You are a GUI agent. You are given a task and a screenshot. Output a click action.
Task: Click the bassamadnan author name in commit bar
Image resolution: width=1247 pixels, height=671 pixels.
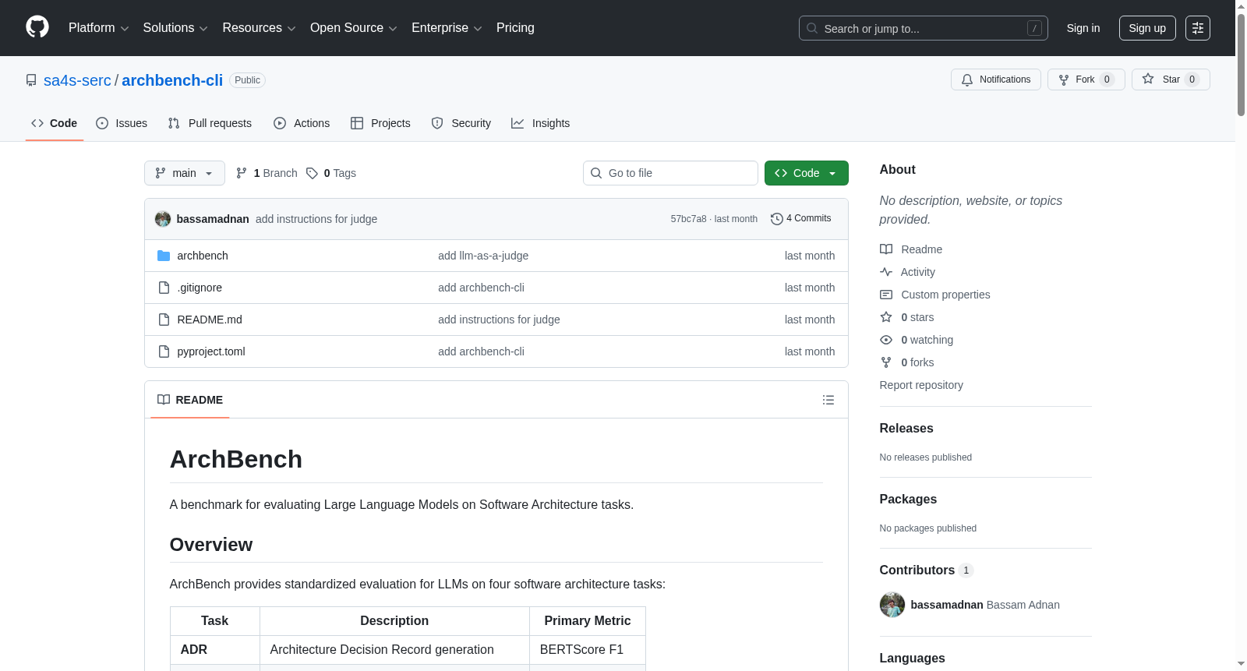(213, 219)
